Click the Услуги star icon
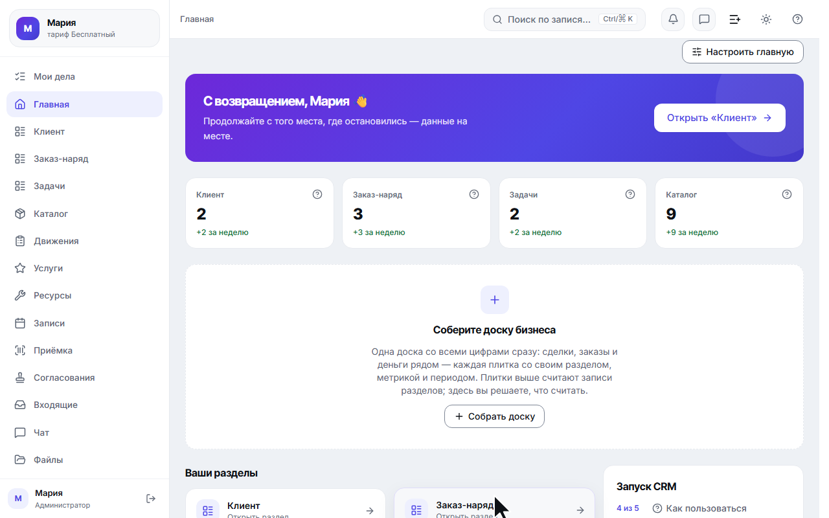This screenshot has height=518, width=829. pos(20,268)
